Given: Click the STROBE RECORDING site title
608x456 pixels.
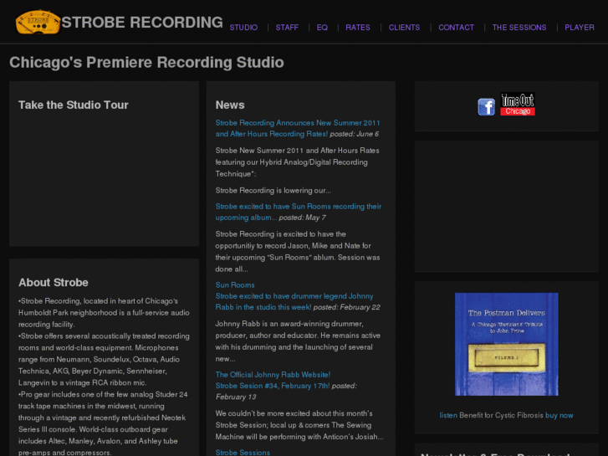Looking at the screenshot, I should [x=142, y=22].
